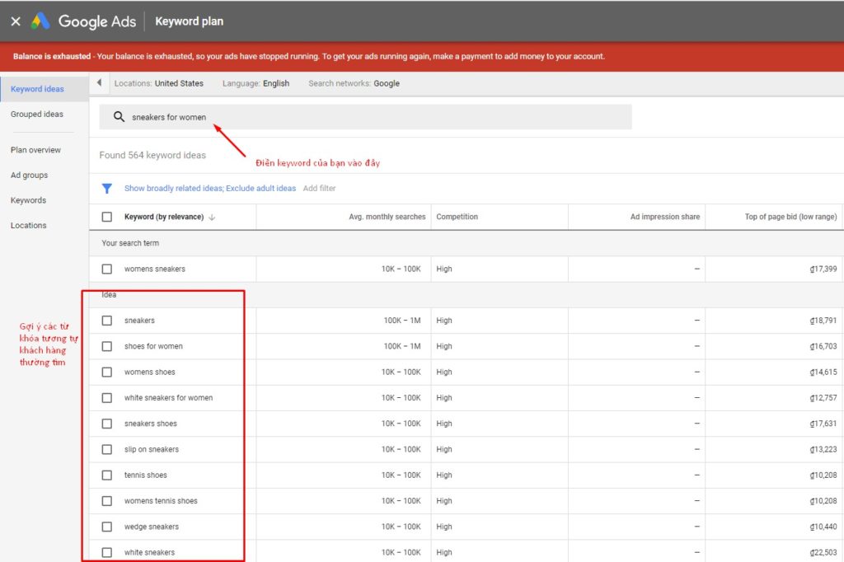Screen dimensions: 844x562
Task: Open Ad groups in the sidebar
Action: point(29,175)
